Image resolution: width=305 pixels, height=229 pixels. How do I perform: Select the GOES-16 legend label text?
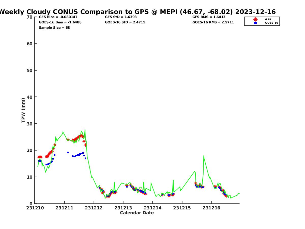click(271, 23)
